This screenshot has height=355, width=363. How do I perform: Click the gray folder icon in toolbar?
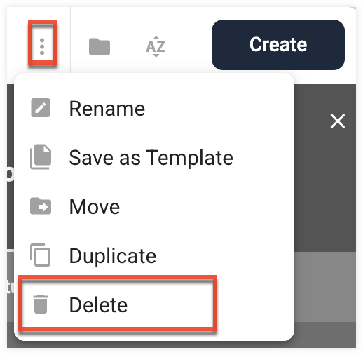100,46
